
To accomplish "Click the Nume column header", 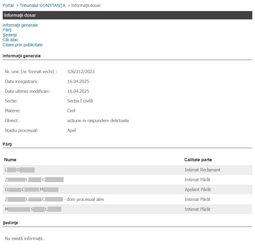I will [x=10, y=160].
